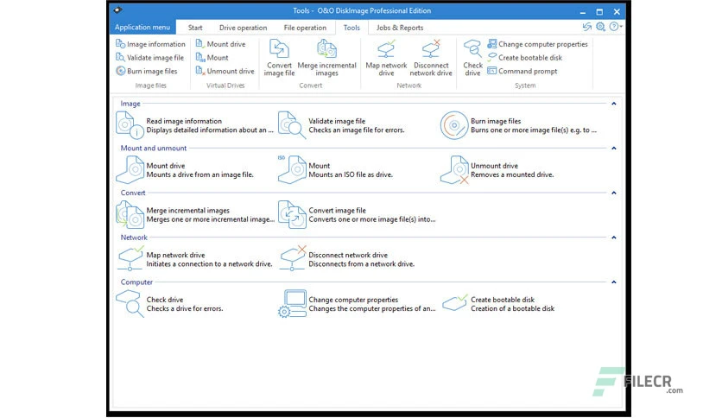Open the Mount drive tile
This screenshot has width=722, height=418.
coord(185,170)
